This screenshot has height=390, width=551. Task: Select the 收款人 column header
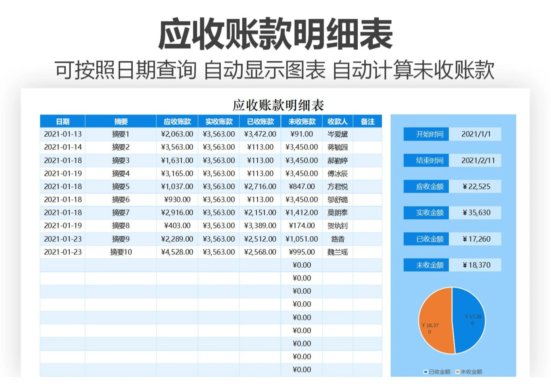click(x=337, y=121)
